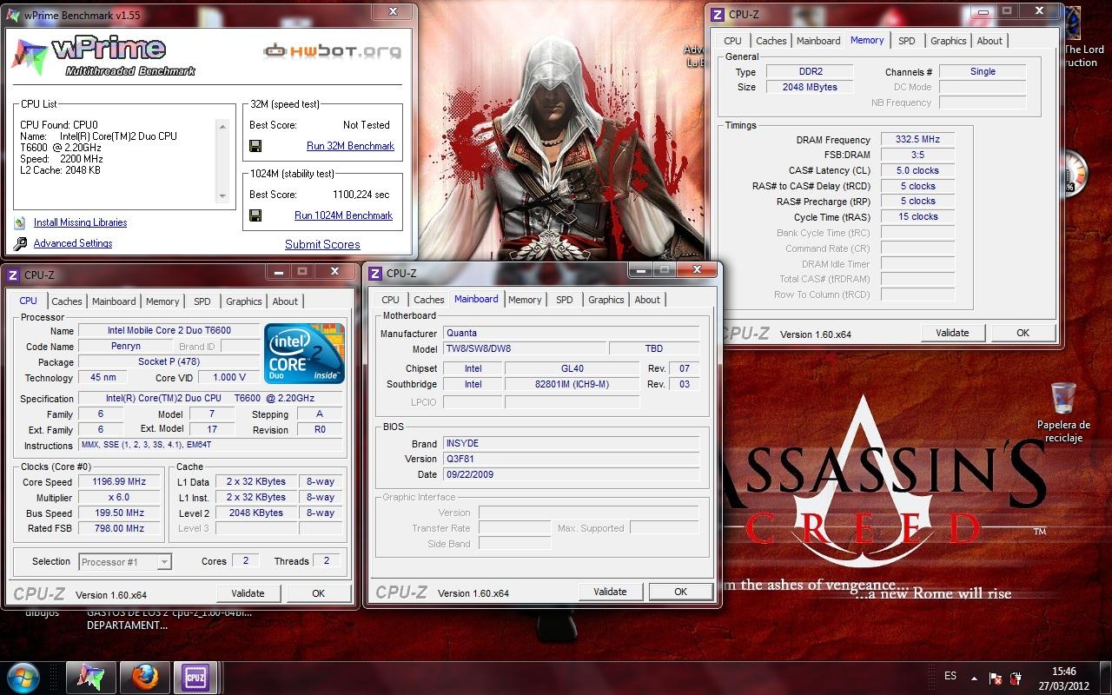The image size is (1112, 695).
Task: Click the Show desktop strip on the taskbar
Action: click(1106, 677)
